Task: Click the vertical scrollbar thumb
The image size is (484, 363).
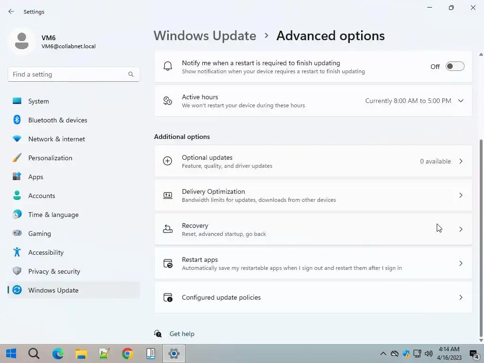Action: pos(481,238)
